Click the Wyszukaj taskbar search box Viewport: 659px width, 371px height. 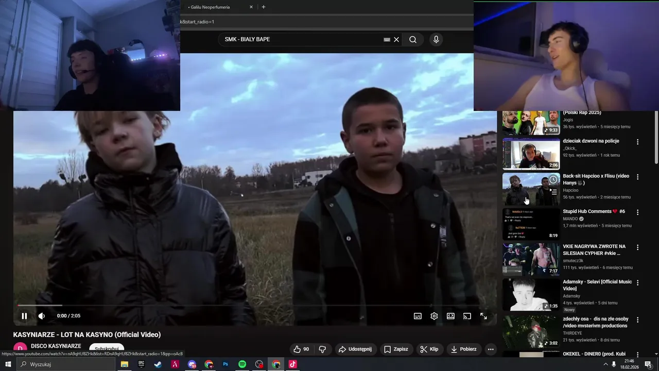[x=66, y=364]
